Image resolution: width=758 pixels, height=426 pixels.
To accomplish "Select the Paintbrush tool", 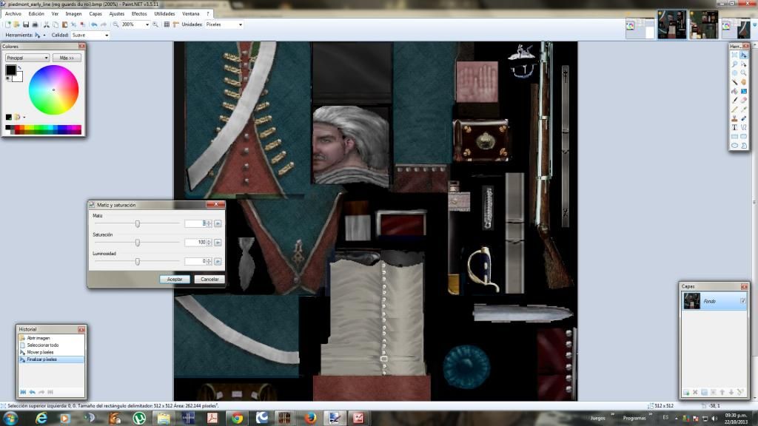I will click(734, 100).
